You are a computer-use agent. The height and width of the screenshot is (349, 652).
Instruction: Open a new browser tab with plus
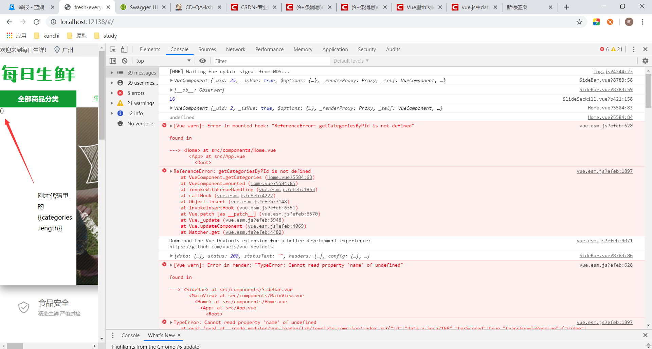(566, 7)
